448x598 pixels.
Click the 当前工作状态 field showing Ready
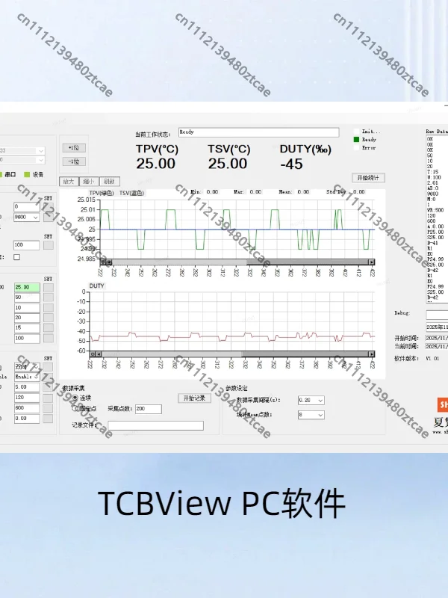click(x=258, y=132)
